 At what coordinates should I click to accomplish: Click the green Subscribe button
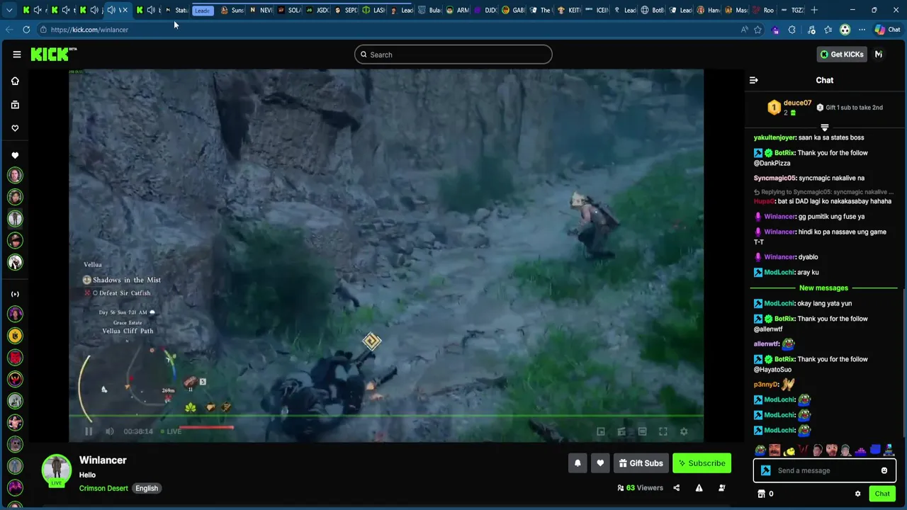coord(702,463)
